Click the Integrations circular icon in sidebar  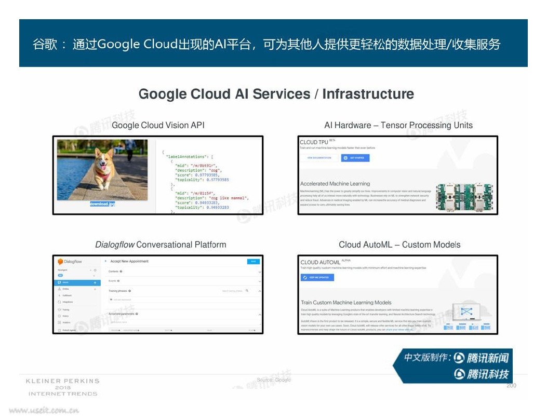(59, 302)
